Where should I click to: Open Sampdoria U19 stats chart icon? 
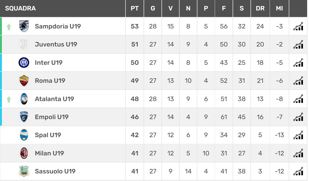(x=298, y=26)
